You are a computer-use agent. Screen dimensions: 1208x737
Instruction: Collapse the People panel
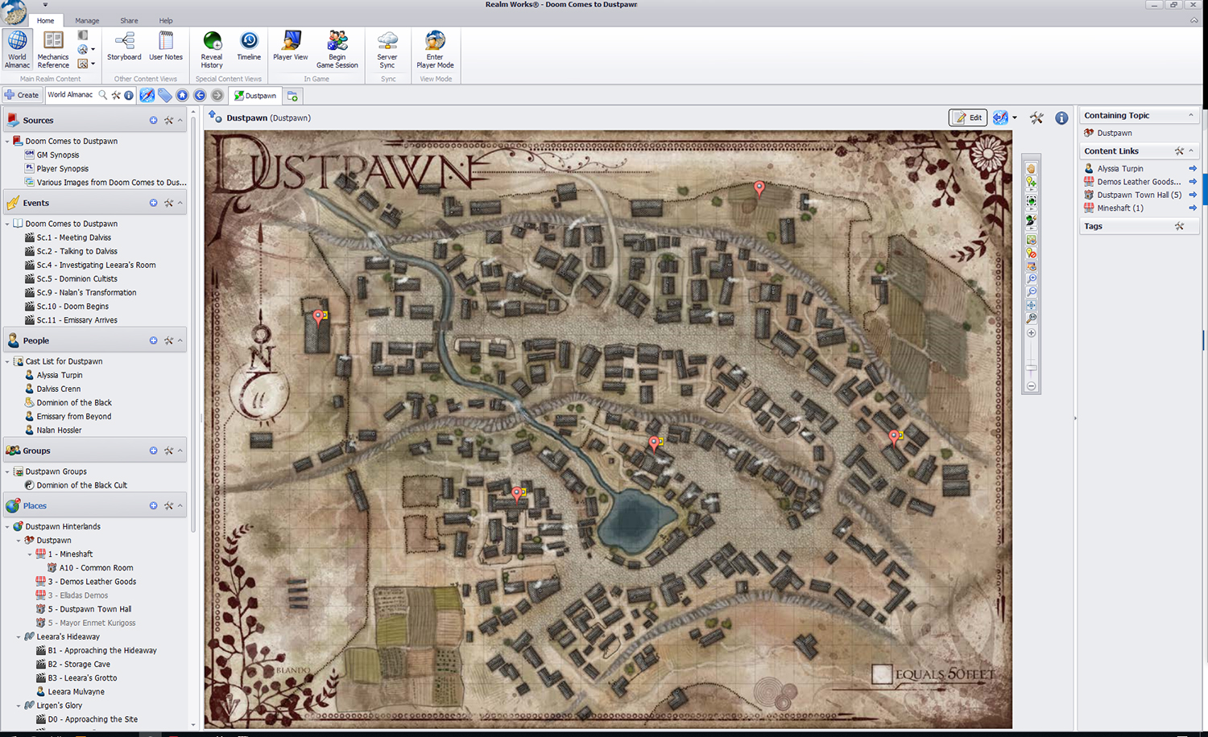180,340
